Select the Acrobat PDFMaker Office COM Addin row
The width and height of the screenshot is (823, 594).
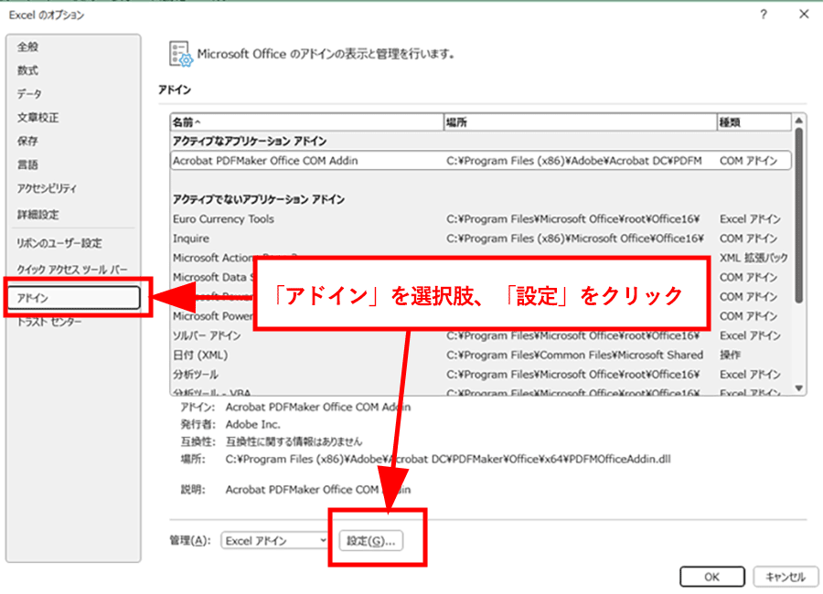pyautogui.click(x=481, y=161)
